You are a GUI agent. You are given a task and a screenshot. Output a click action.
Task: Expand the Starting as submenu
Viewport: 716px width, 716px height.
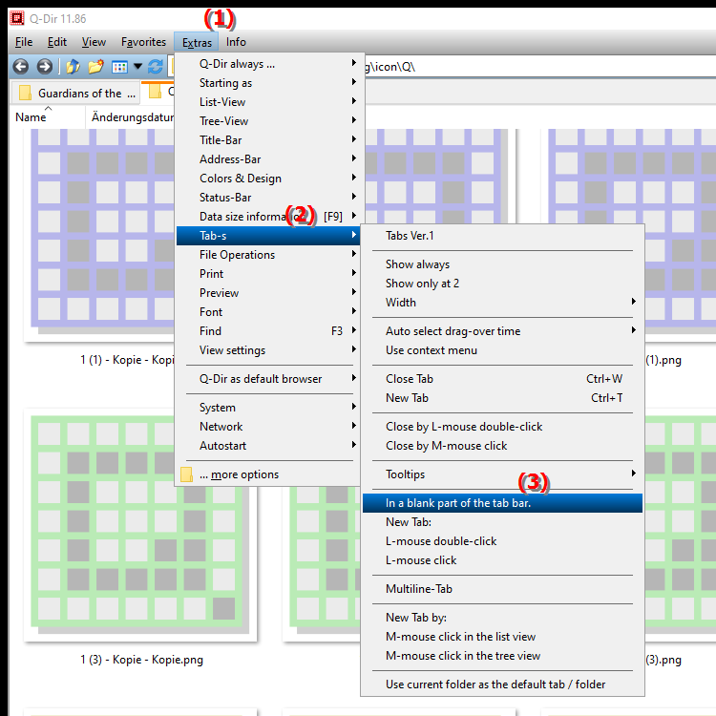click(268, 83)
